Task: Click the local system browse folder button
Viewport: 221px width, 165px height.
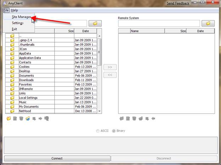Action: 95,23
